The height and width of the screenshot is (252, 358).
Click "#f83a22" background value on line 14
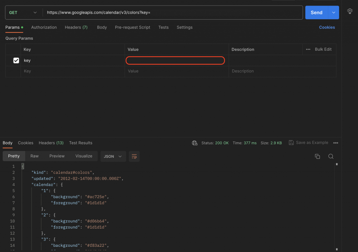pos(96,245)
